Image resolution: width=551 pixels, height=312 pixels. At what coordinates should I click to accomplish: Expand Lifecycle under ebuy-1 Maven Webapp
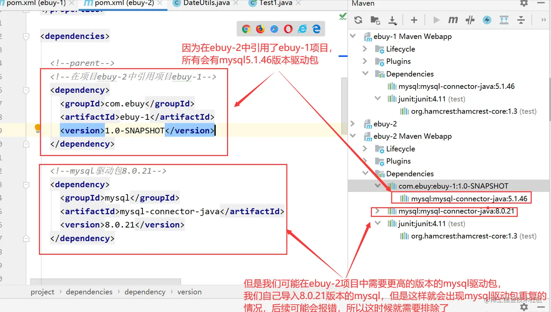(365, 49)
